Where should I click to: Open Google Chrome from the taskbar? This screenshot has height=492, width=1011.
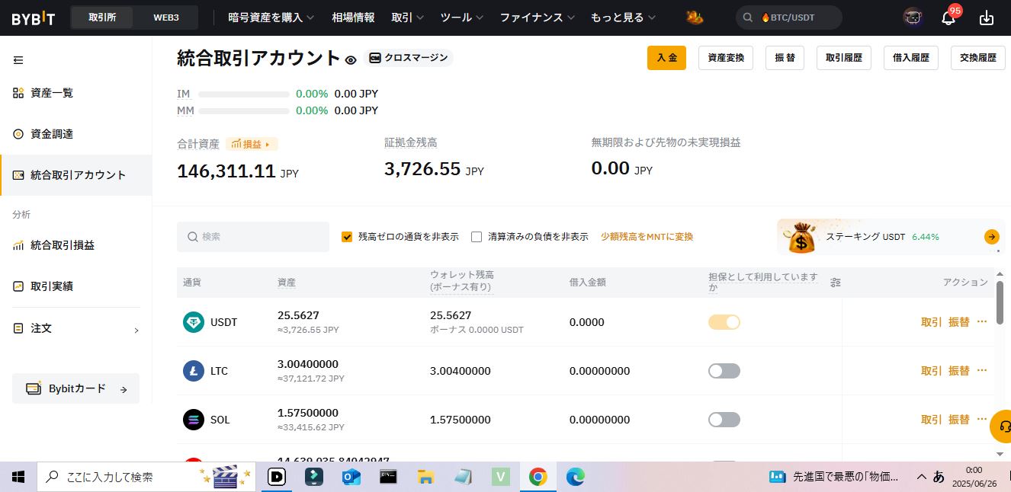coord(538,478)
